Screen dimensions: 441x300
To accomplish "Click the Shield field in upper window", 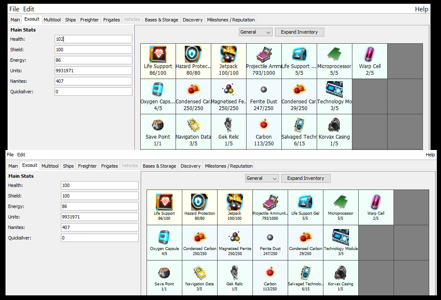I will pyautogui.click(x=93, y=50).
